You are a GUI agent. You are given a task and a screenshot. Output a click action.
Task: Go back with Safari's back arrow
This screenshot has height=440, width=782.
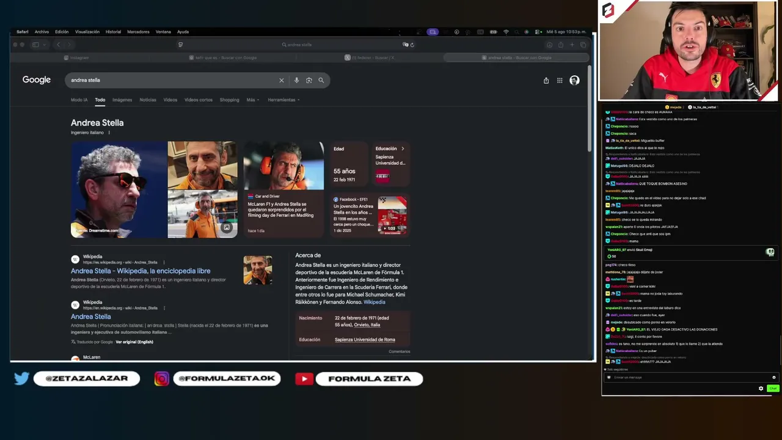click(59, 45)
